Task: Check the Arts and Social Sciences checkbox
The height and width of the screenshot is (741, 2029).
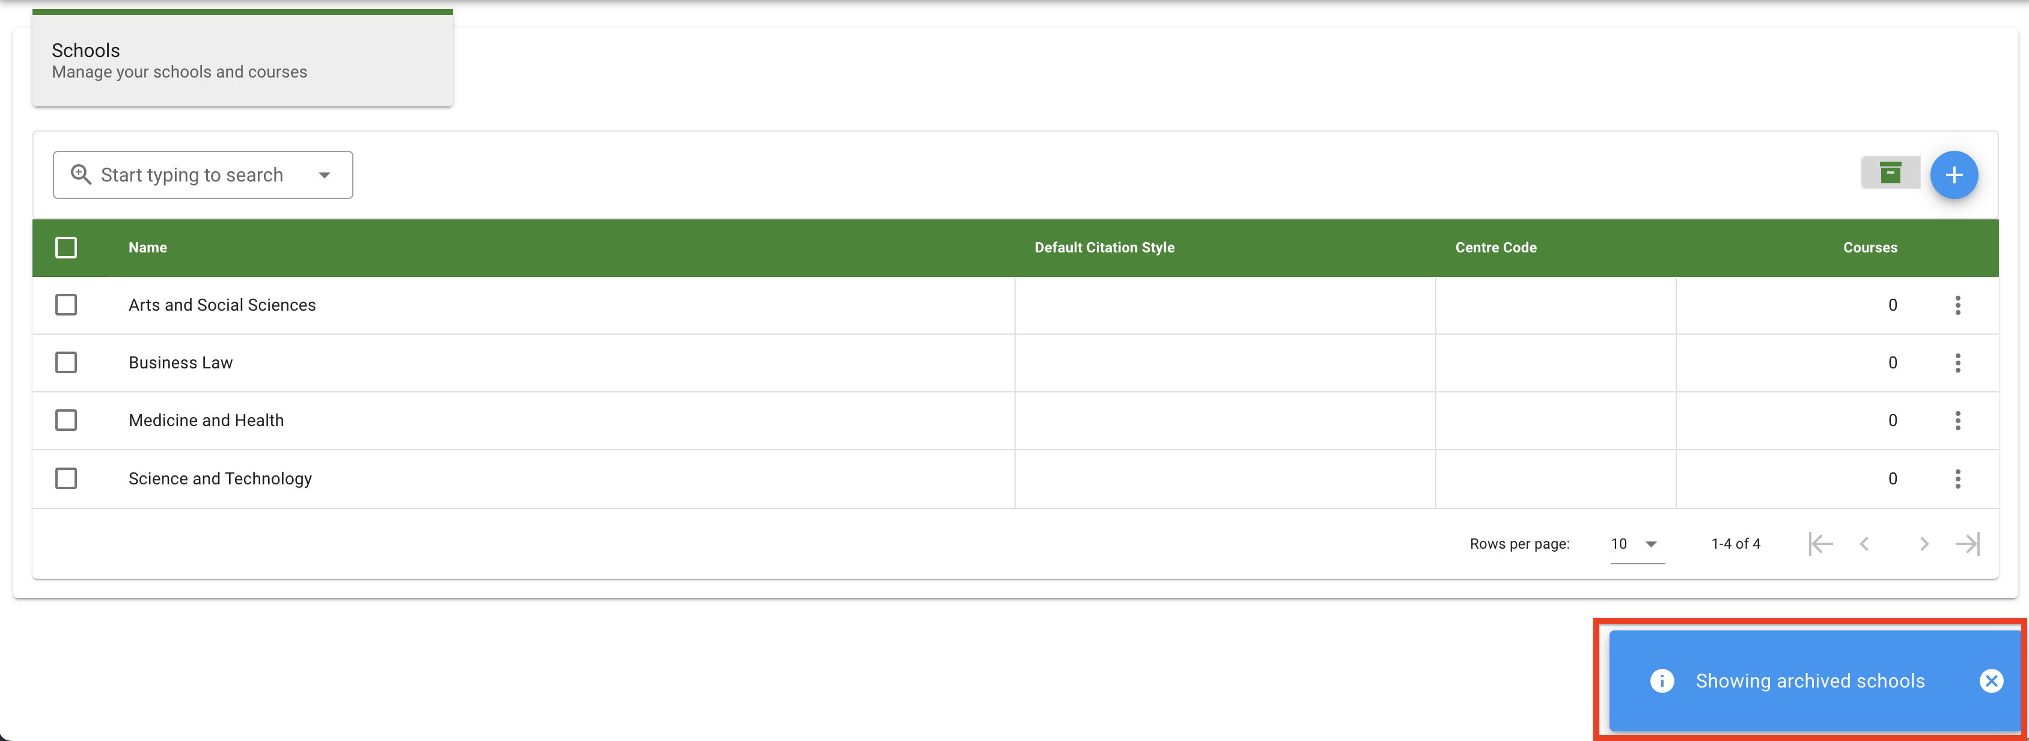Action: (66, 305)
